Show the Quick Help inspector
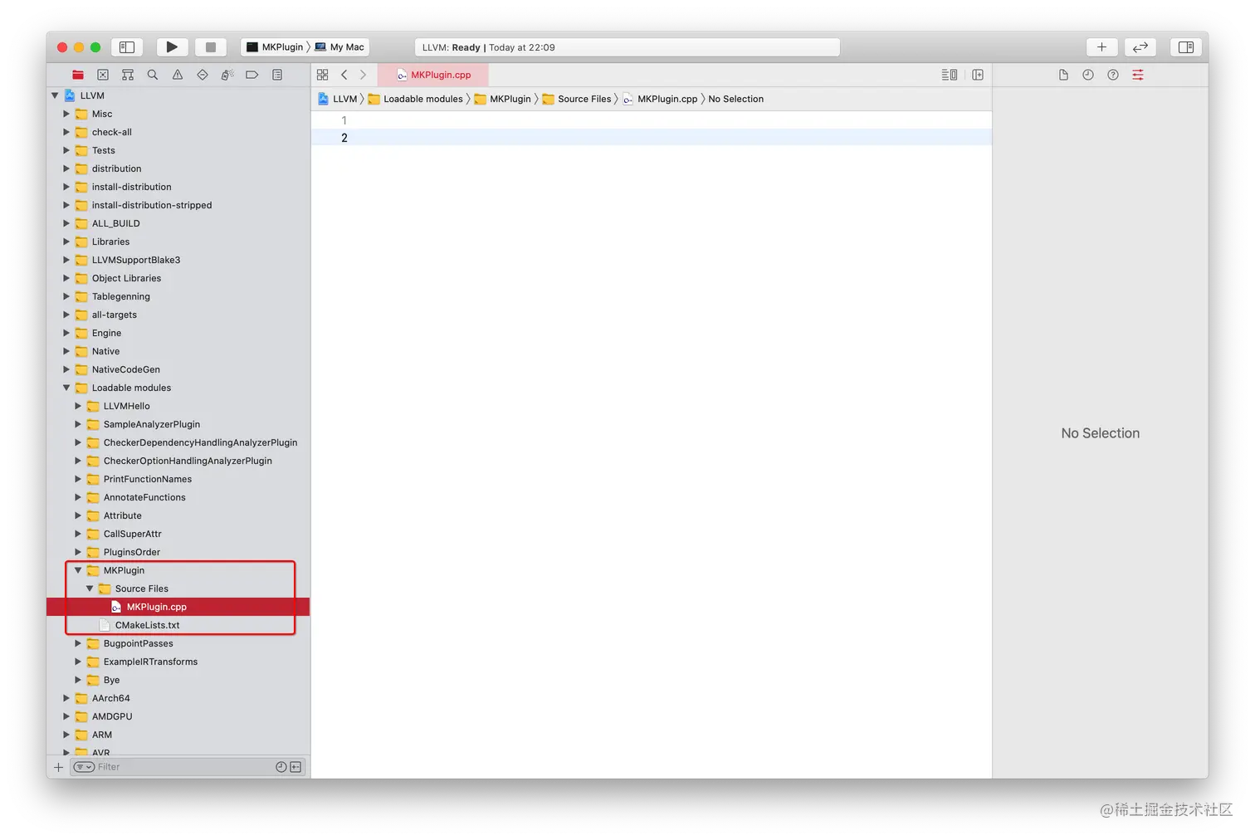 (1113, 75)
